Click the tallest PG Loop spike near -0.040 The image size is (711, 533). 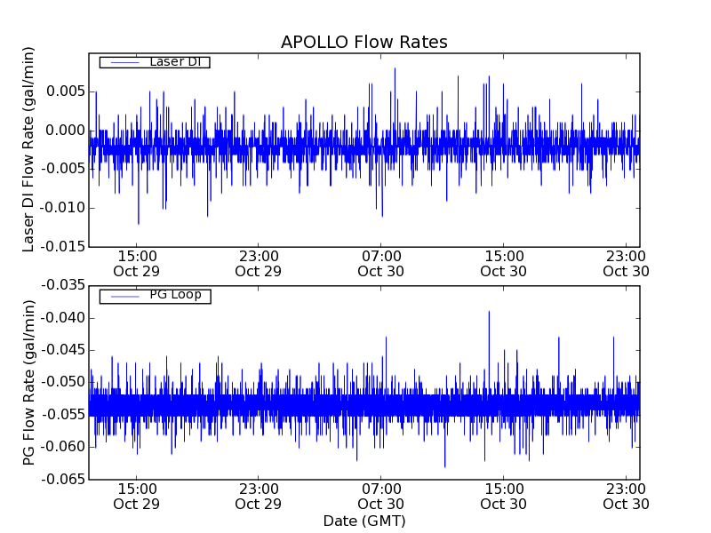coord(489,313)
